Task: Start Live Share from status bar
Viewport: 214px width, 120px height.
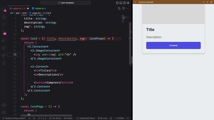Action: tap(55, 118)
